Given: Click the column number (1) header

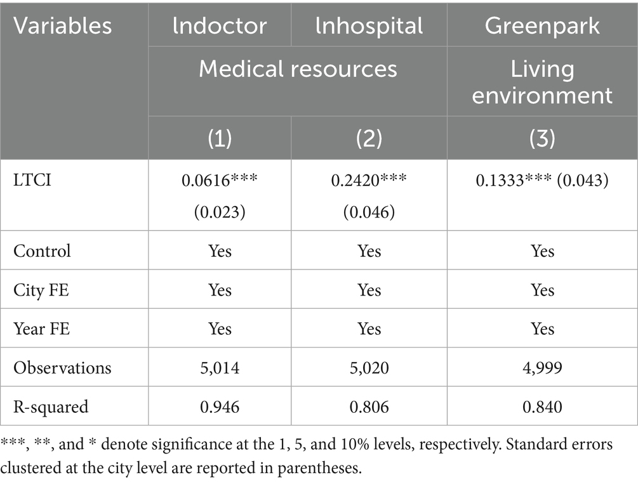Looking at the screenshot, I should pyautogui.click(x=220, y=139).
